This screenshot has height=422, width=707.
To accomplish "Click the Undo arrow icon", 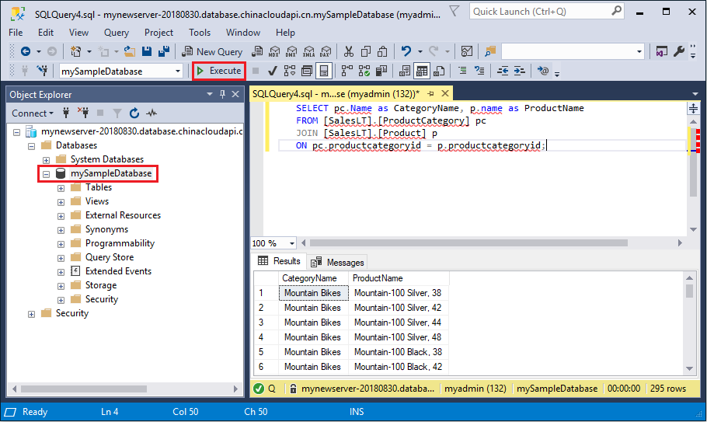I will [406, 51].
